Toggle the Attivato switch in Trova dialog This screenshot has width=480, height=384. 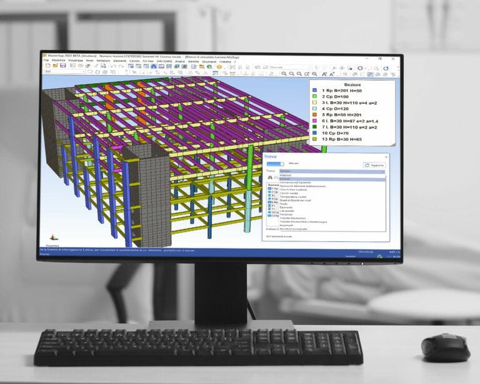pos(275,164)
